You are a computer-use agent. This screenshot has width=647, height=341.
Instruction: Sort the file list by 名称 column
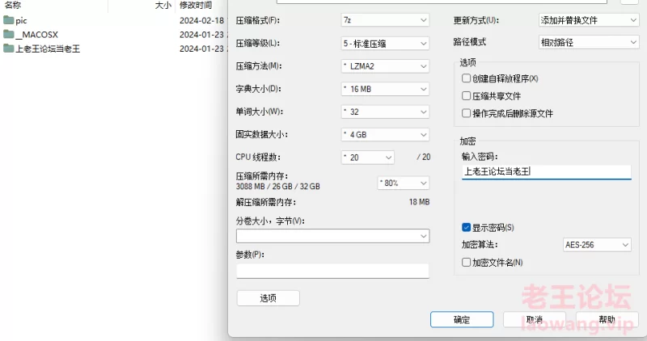12,6
